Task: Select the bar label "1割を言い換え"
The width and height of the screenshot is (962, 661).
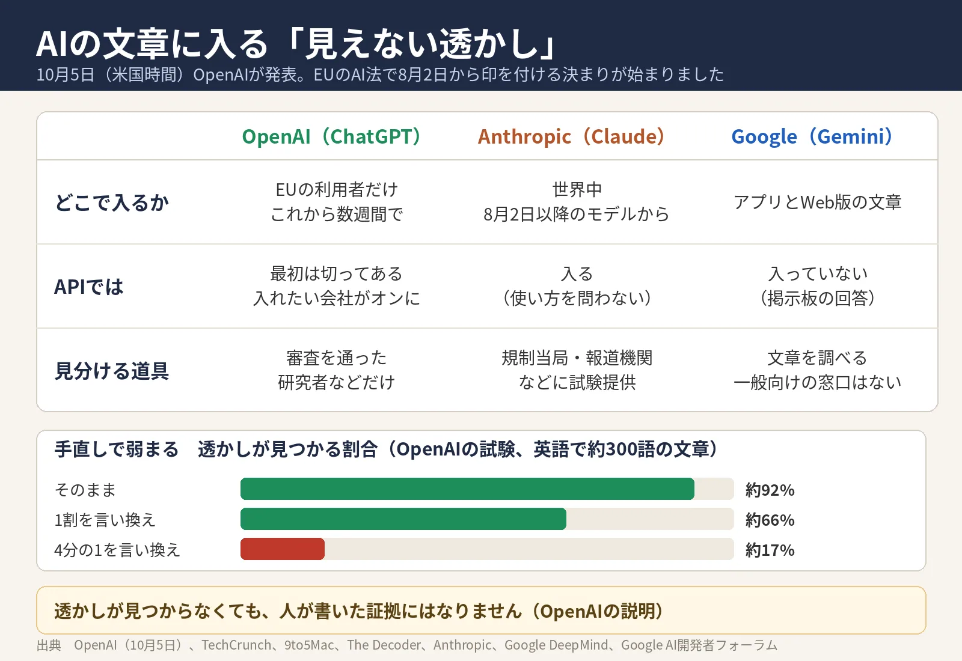Action: point(105,520)
